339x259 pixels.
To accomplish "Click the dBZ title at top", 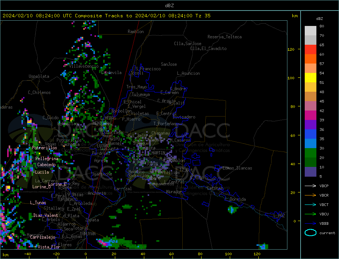I will pos(169,6).
